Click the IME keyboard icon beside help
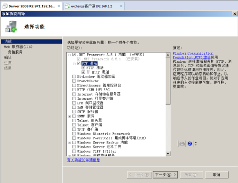Screen dimensions: 238x183 (182, 144)
